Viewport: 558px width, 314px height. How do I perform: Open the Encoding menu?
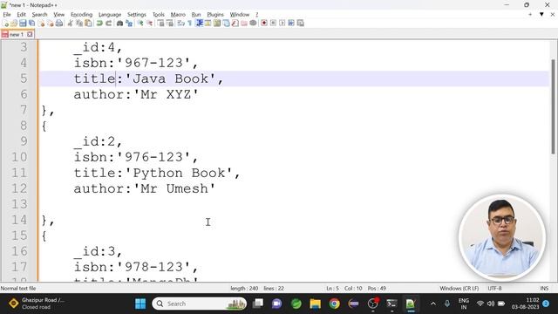click(81, 15)
